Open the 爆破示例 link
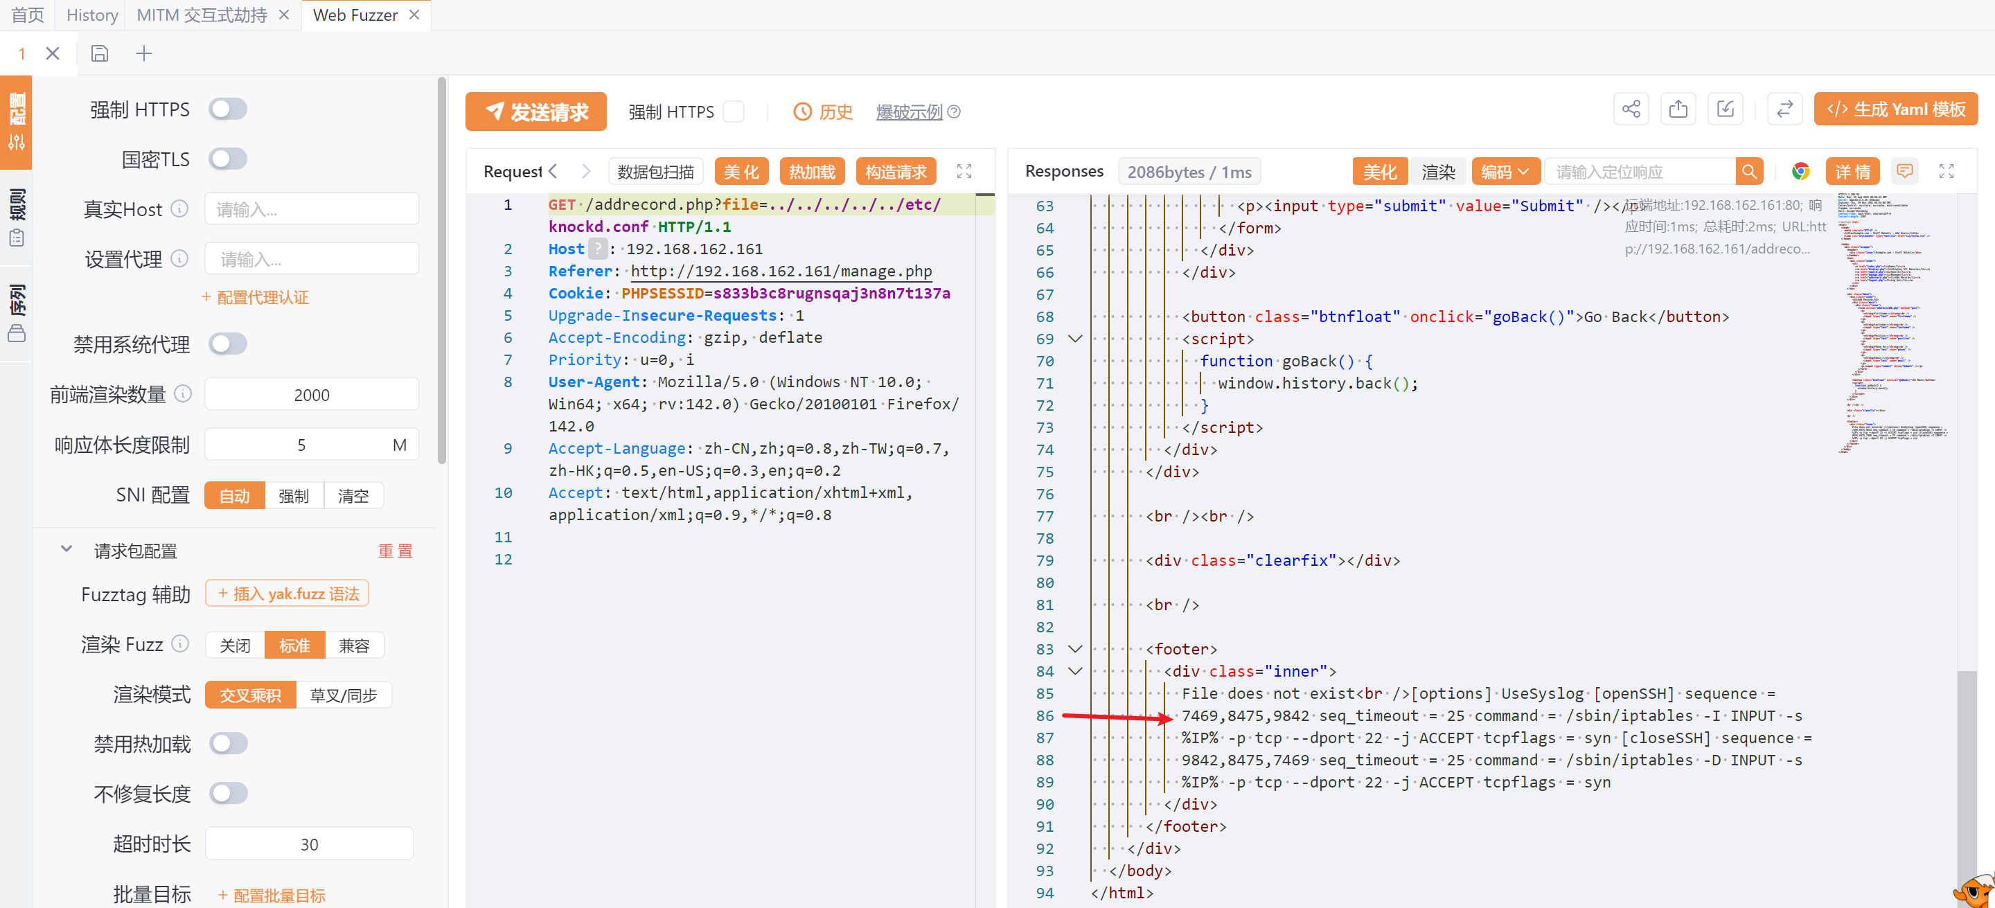Image resolution: width=1995 pixels, height=908 pixels. [910, 112]
